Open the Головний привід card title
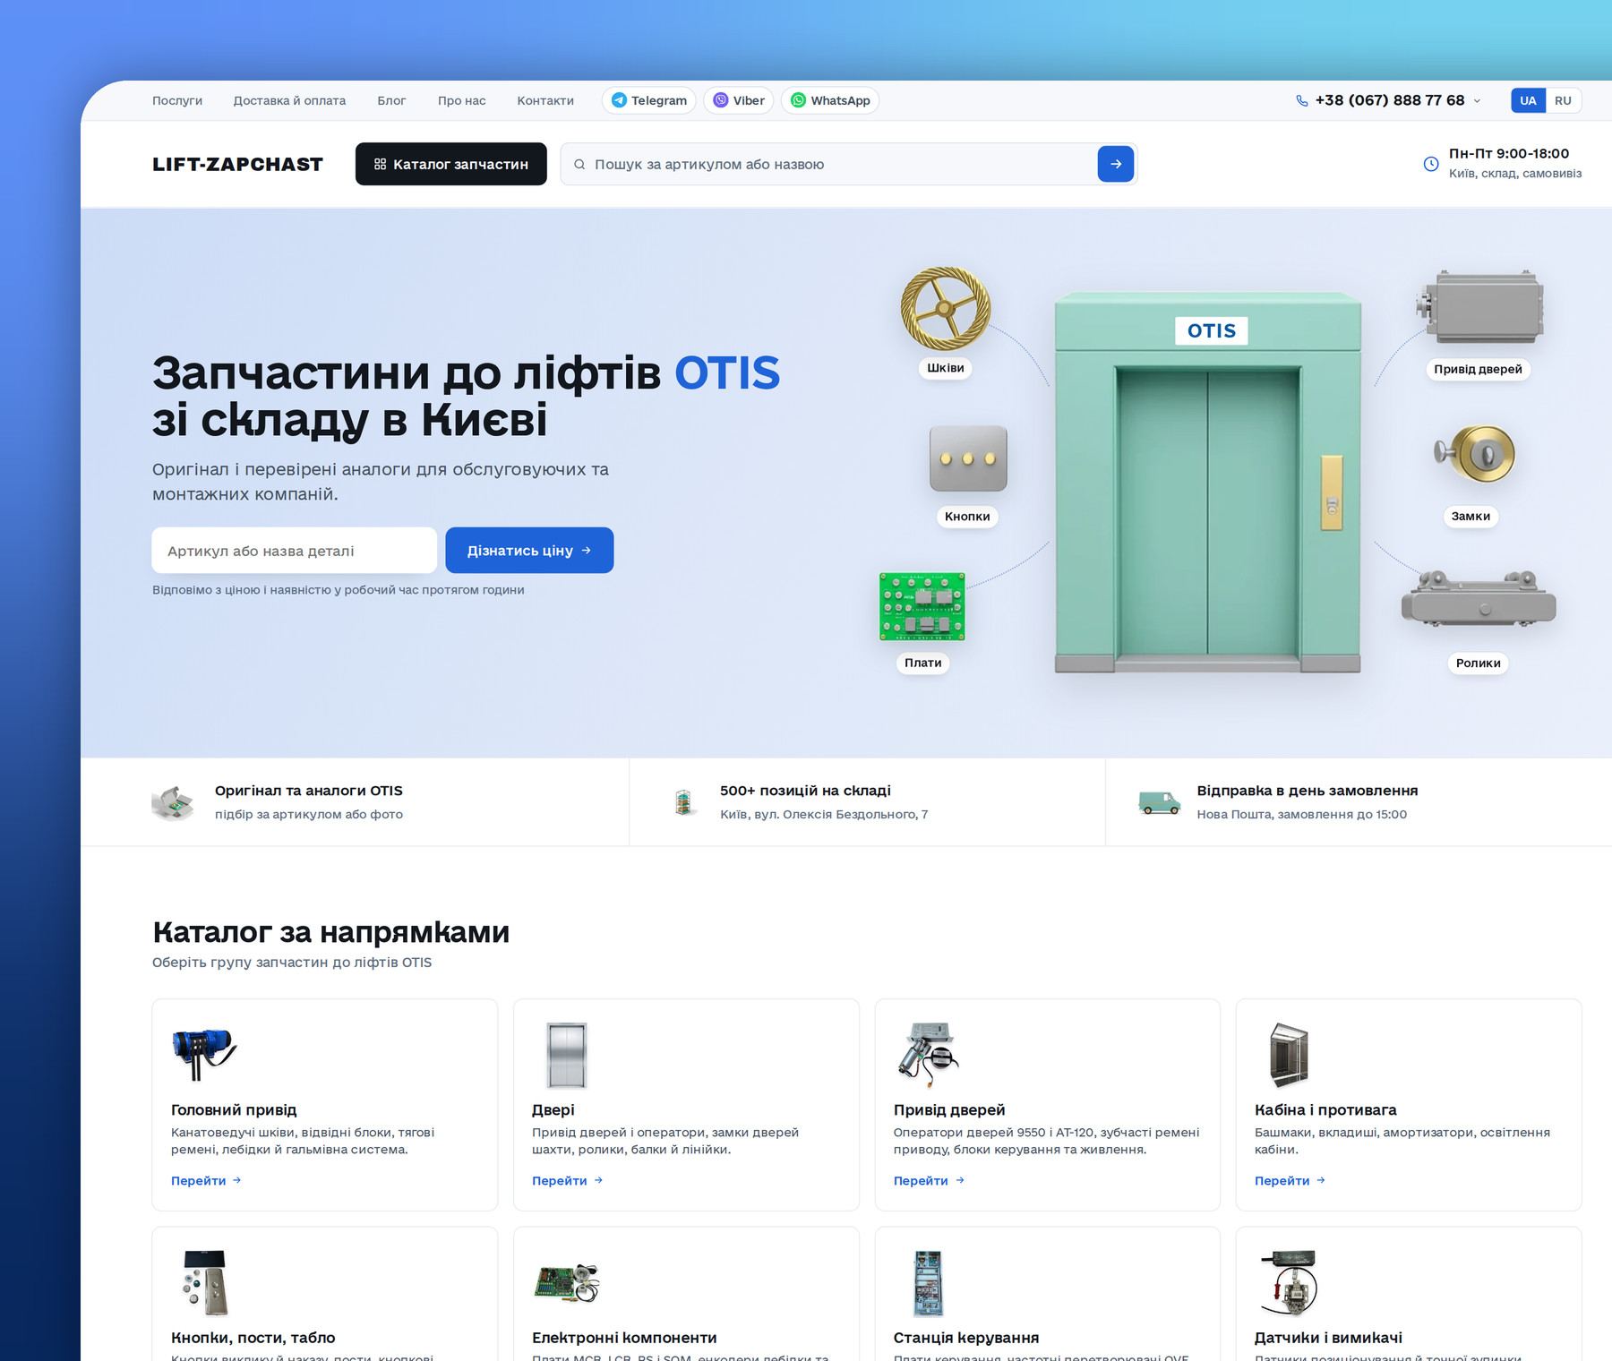1612x1361 pixels. coord(234,1110)
